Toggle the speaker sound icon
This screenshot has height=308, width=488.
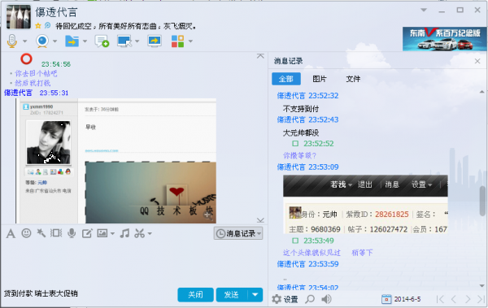tap(326, 299)
